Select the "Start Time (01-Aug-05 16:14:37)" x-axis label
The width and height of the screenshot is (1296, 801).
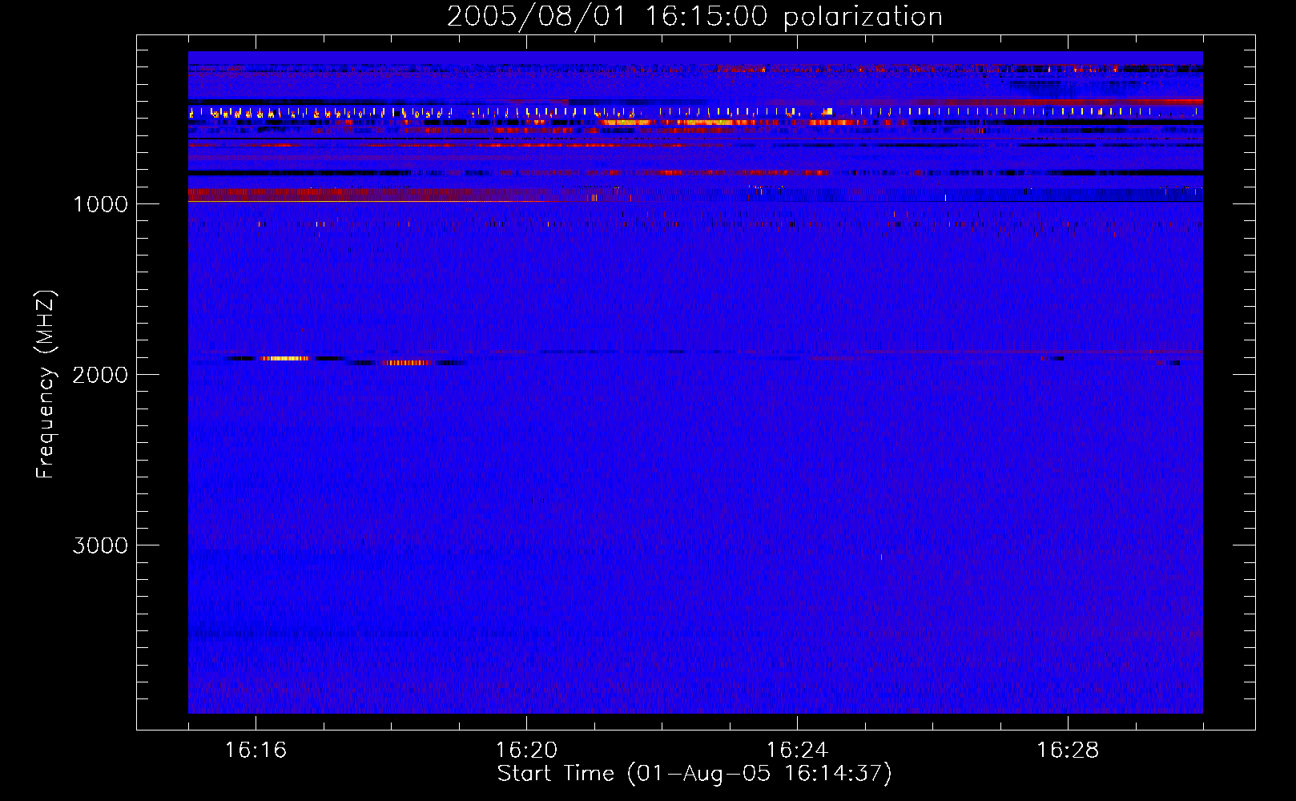pos(694,774)
